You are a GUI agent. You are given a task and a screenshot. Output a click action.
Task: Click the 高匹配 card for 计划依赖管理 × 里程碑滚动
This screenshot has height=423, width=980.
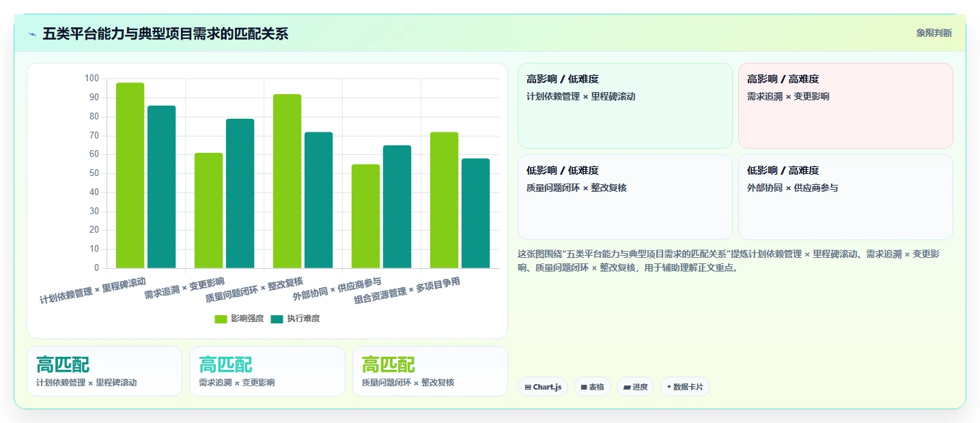104,371
